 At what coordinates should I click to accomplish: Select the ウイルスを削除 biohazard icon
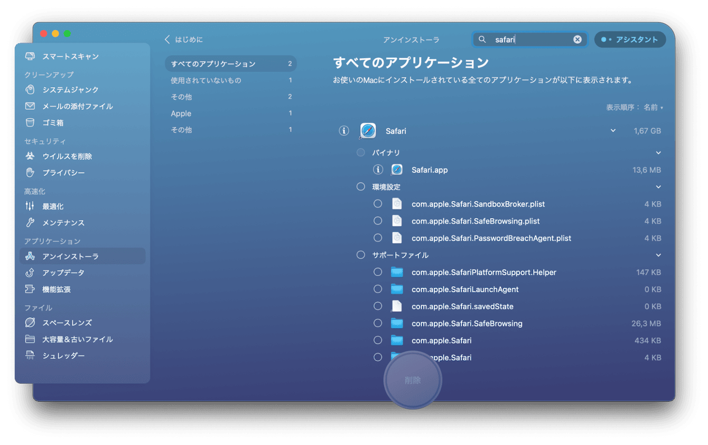(x=30, y=156)
